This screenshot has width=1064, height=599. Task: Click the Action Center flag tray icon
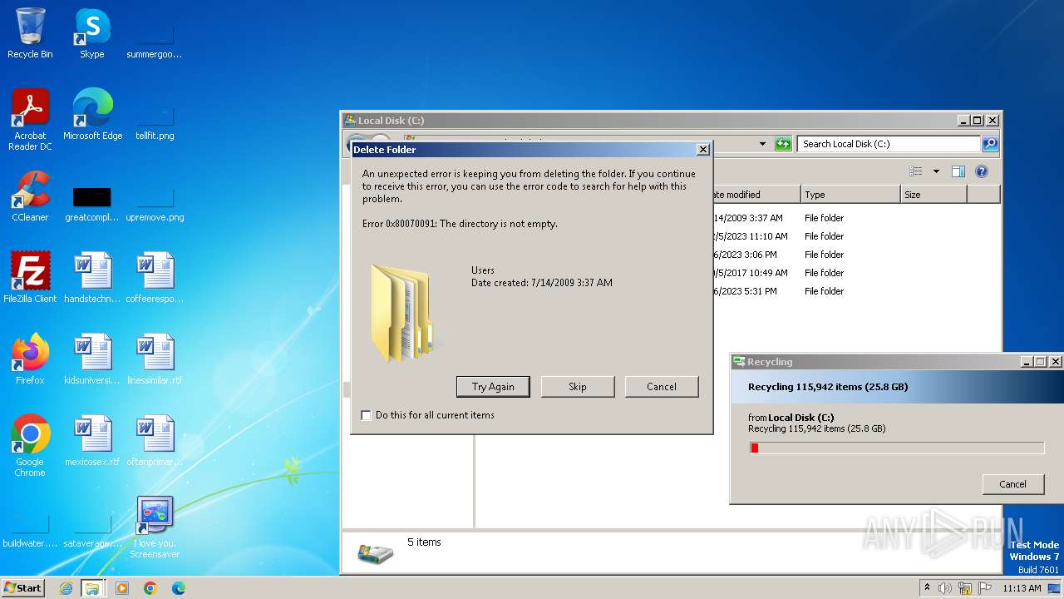click(985, 588)
